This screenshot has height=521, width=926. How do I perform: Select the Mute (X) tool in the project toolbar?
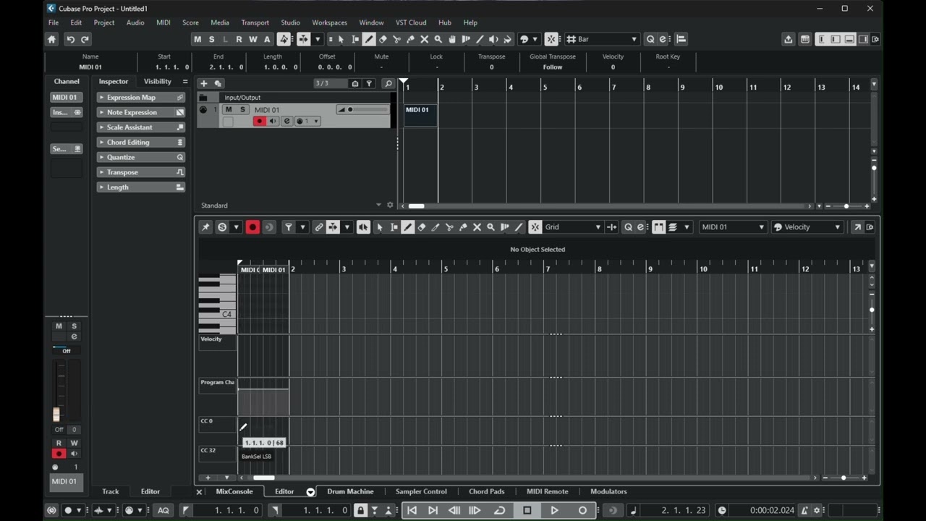point(424,39)
